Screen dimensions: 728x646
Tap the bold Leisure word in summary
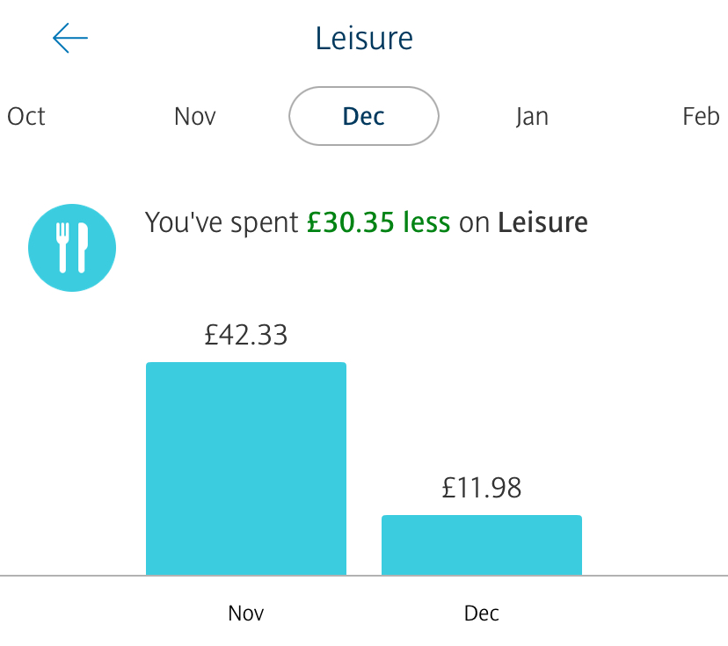point(542,222)
